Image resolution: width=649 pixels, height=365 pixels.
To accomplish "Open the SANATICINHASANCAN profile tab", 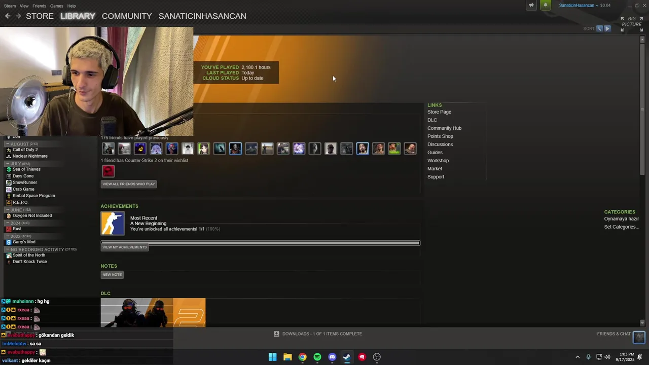I will [x=202, y=16].
